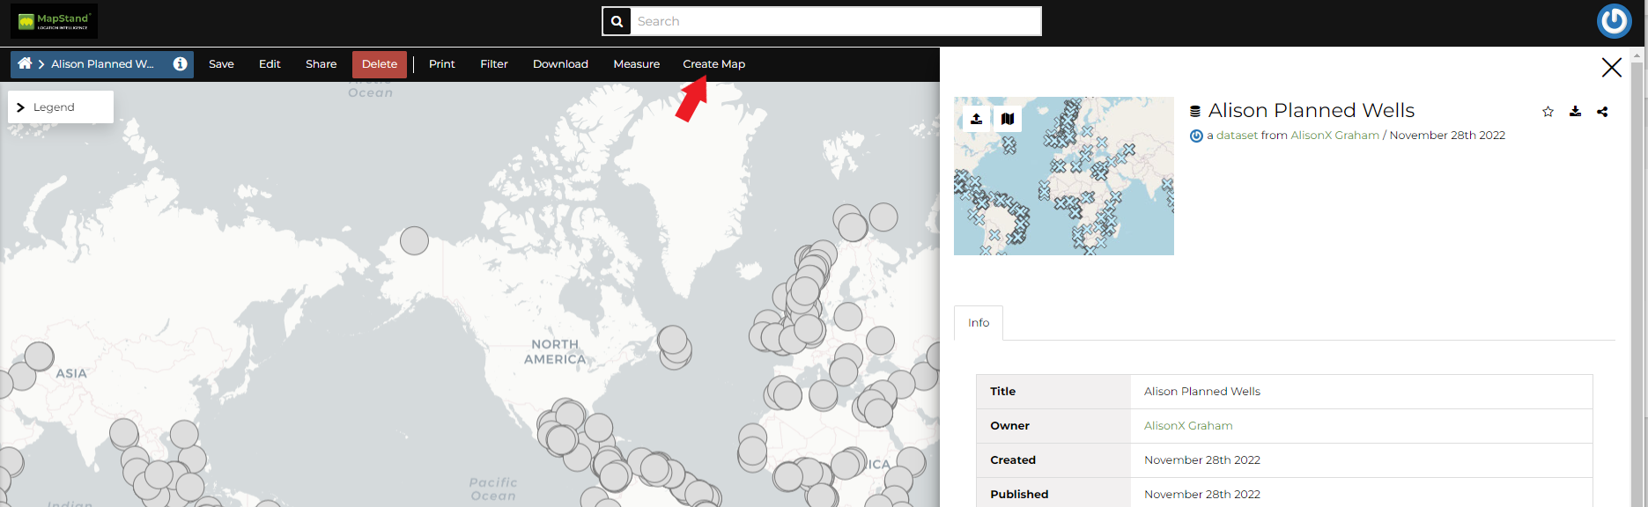Click the map icon on the thumbnail

[x=1008, y=119]
